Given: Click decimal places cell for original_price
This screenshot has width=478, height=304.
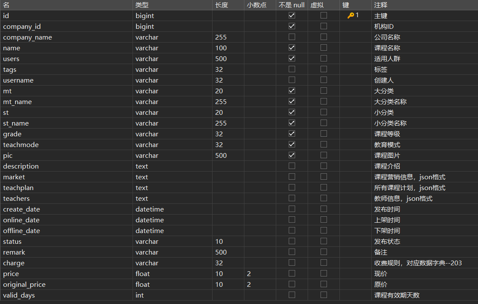Looking at the screenshot, I should [x=260, y=284].
